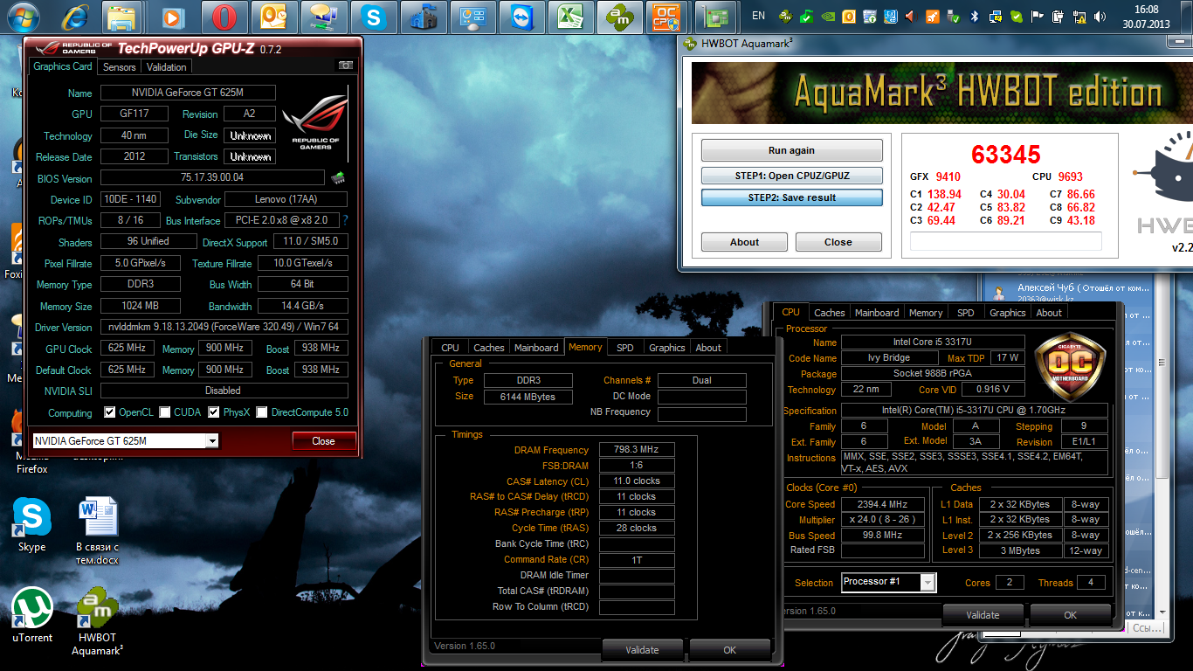Open CPU tab in memory CPU-Z window

tap(451, 348)
